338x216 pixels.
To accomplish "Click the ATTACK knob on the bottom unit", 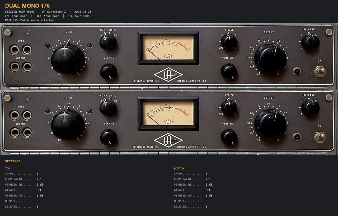I will [229, 107].
